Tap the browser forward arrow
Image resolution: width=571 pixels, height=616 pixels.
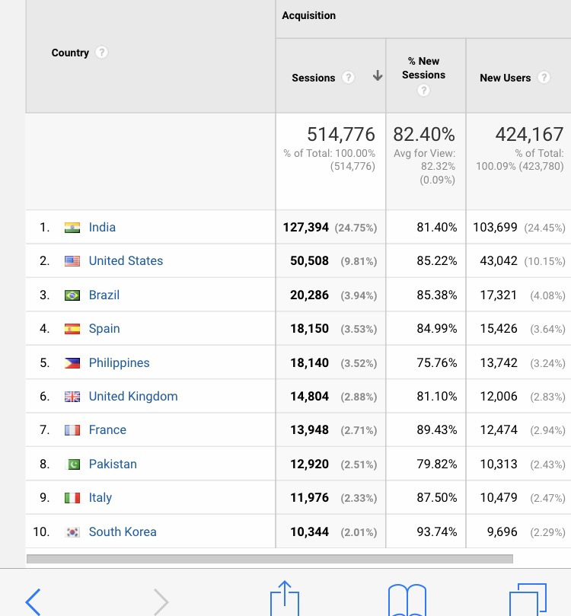(x=161, y=602)
